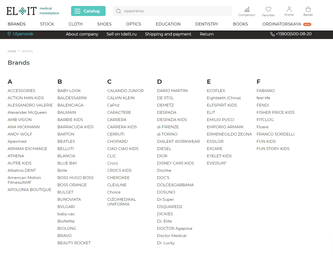The height and width of the screenshot is (261, 333).
Task: Open ACCESSORIES brand
Action: coord(22,90)
